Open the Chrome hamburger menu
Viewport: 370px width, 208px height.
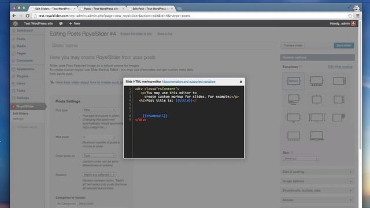[x=358, y=16]
